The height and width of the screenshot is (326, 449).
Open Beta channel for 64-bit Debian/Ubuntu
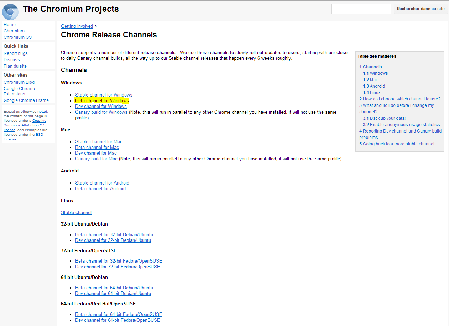(114, 288)
